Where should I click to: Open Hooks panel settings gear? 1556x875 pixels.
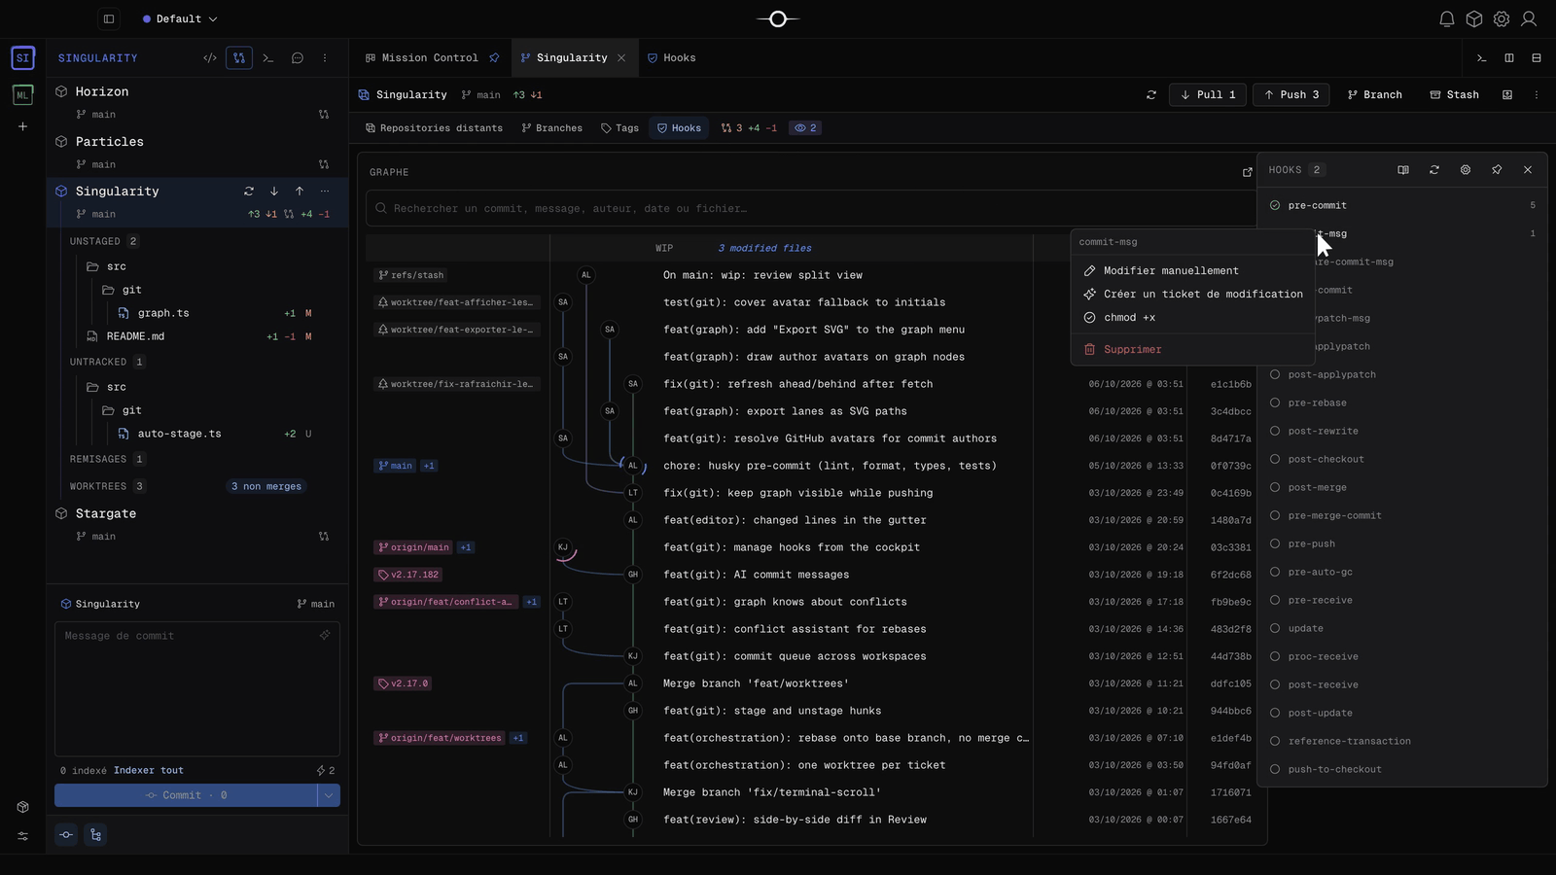click(x=1466, y=170)
